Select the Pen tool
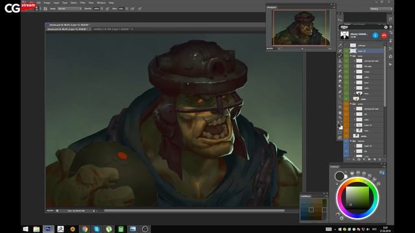 click(x=340, y=92)
